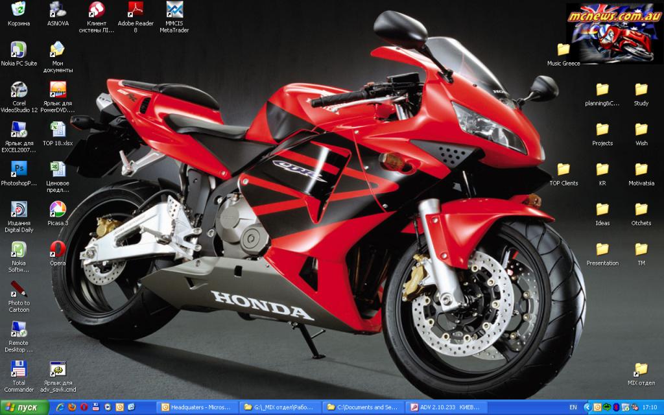664x415 pixels.
Task: Launch Firefox from quick launch
Action: 72,407
